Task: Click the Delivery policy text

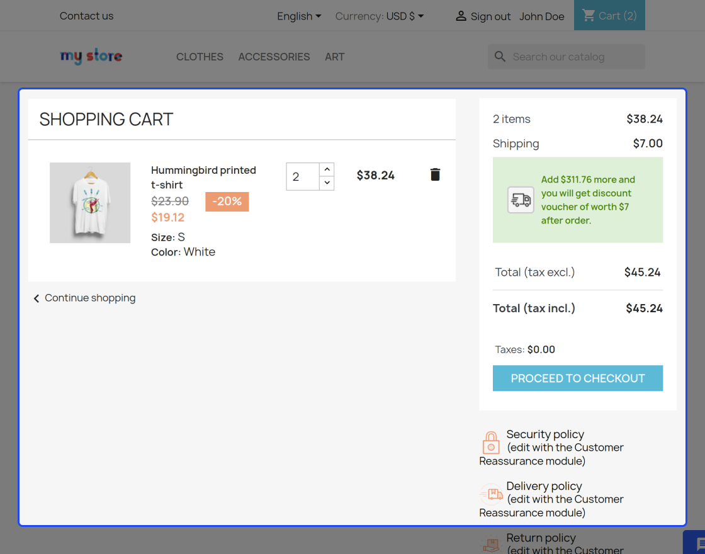Action: coord(544,486)
